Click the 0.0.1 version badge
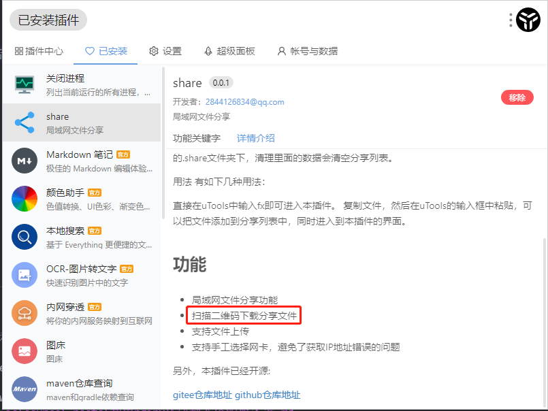 click(x=221, y=83)
